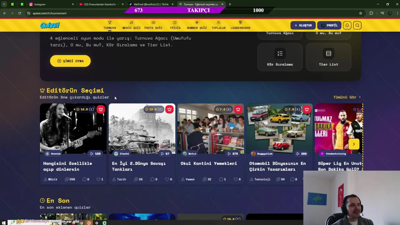
Task: Open the Topluluk community page
Action: point(218,25)
